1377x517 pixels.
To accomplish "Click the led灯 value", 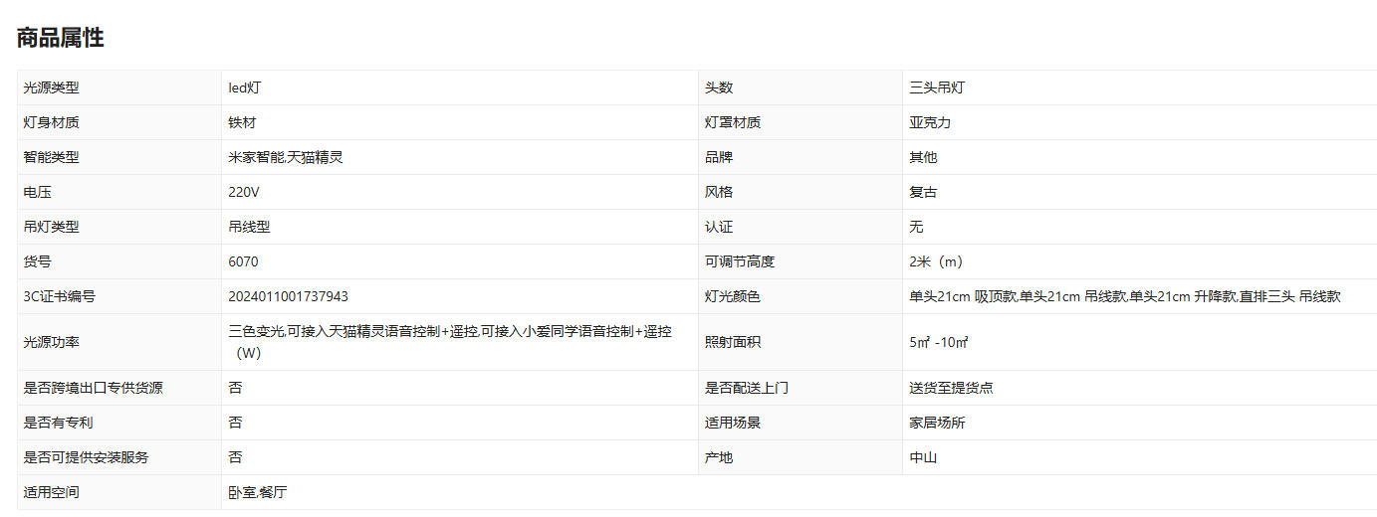I will [245, 87].
